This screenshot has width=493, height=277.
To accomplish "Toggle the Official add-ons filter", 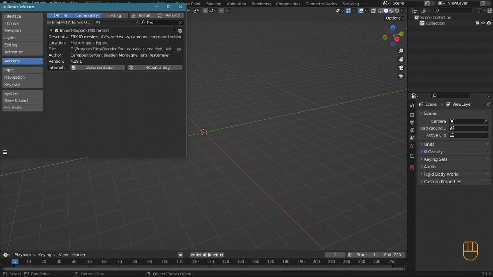I will 60,15.
